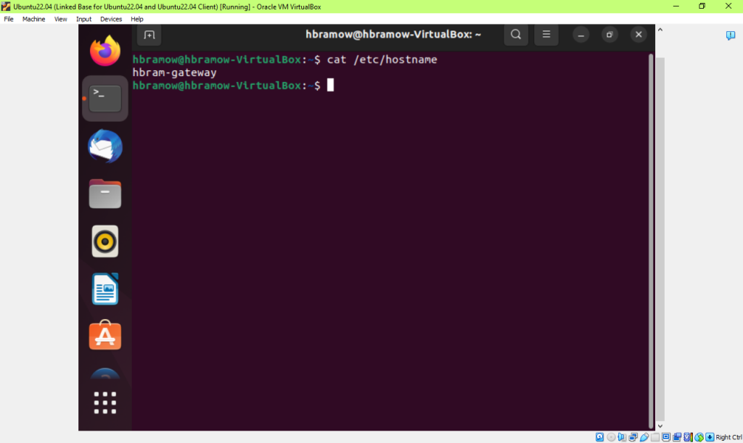This screenshot has width=743, height=443.
Task: Launch LibreOffice Writer from the dock
Action: [x=105, y=289]
